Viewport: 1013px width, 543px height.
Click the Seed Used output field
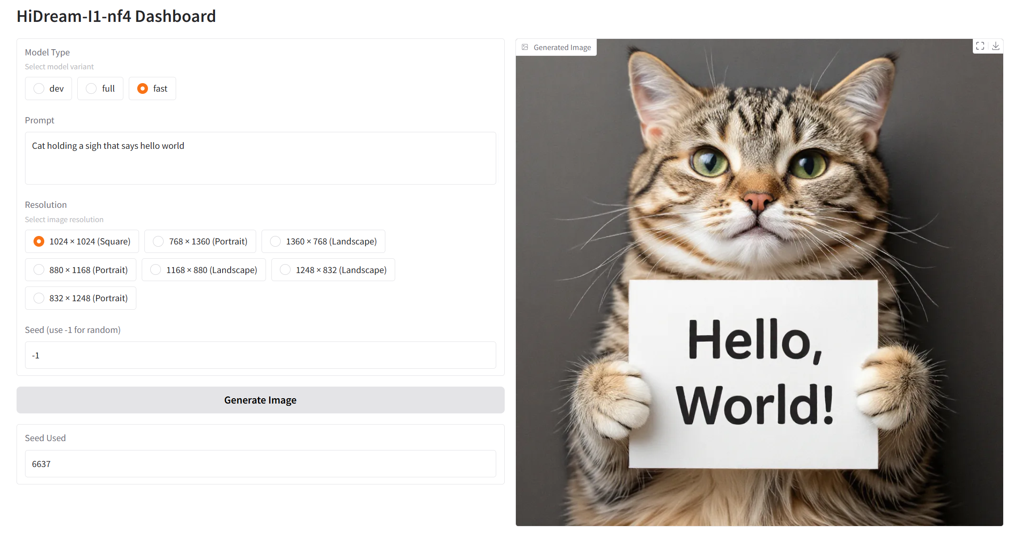tap(260, 464)
